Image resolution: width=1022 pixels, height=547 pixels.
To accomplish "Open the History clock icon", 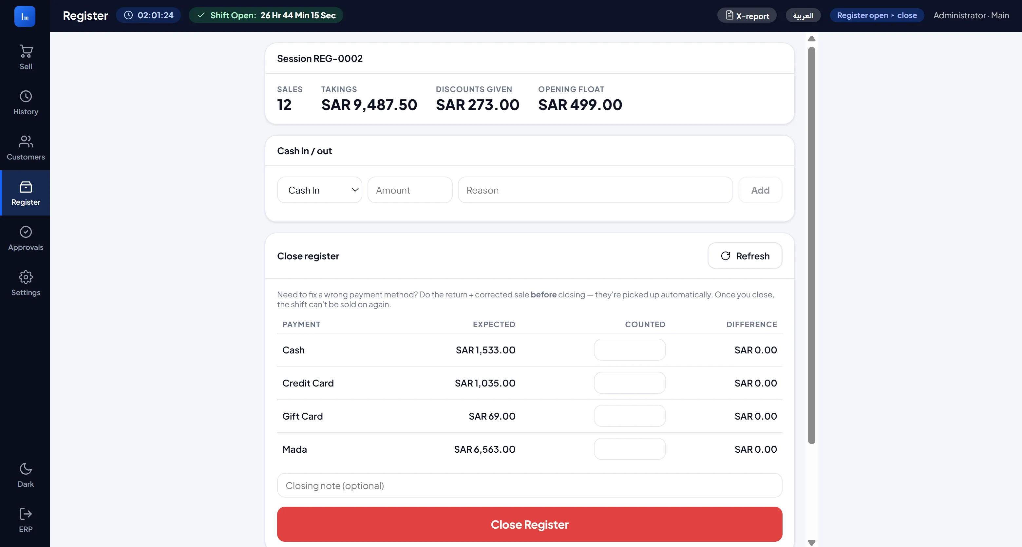I will click(x=26, y=96).
